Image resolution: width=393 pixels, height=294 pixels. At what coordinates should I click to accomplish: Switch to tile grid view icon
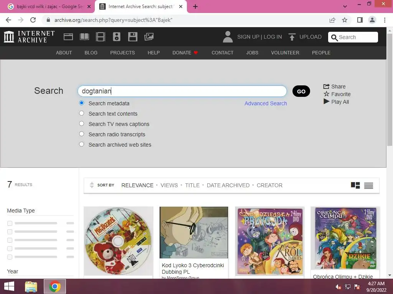(355, 185)
